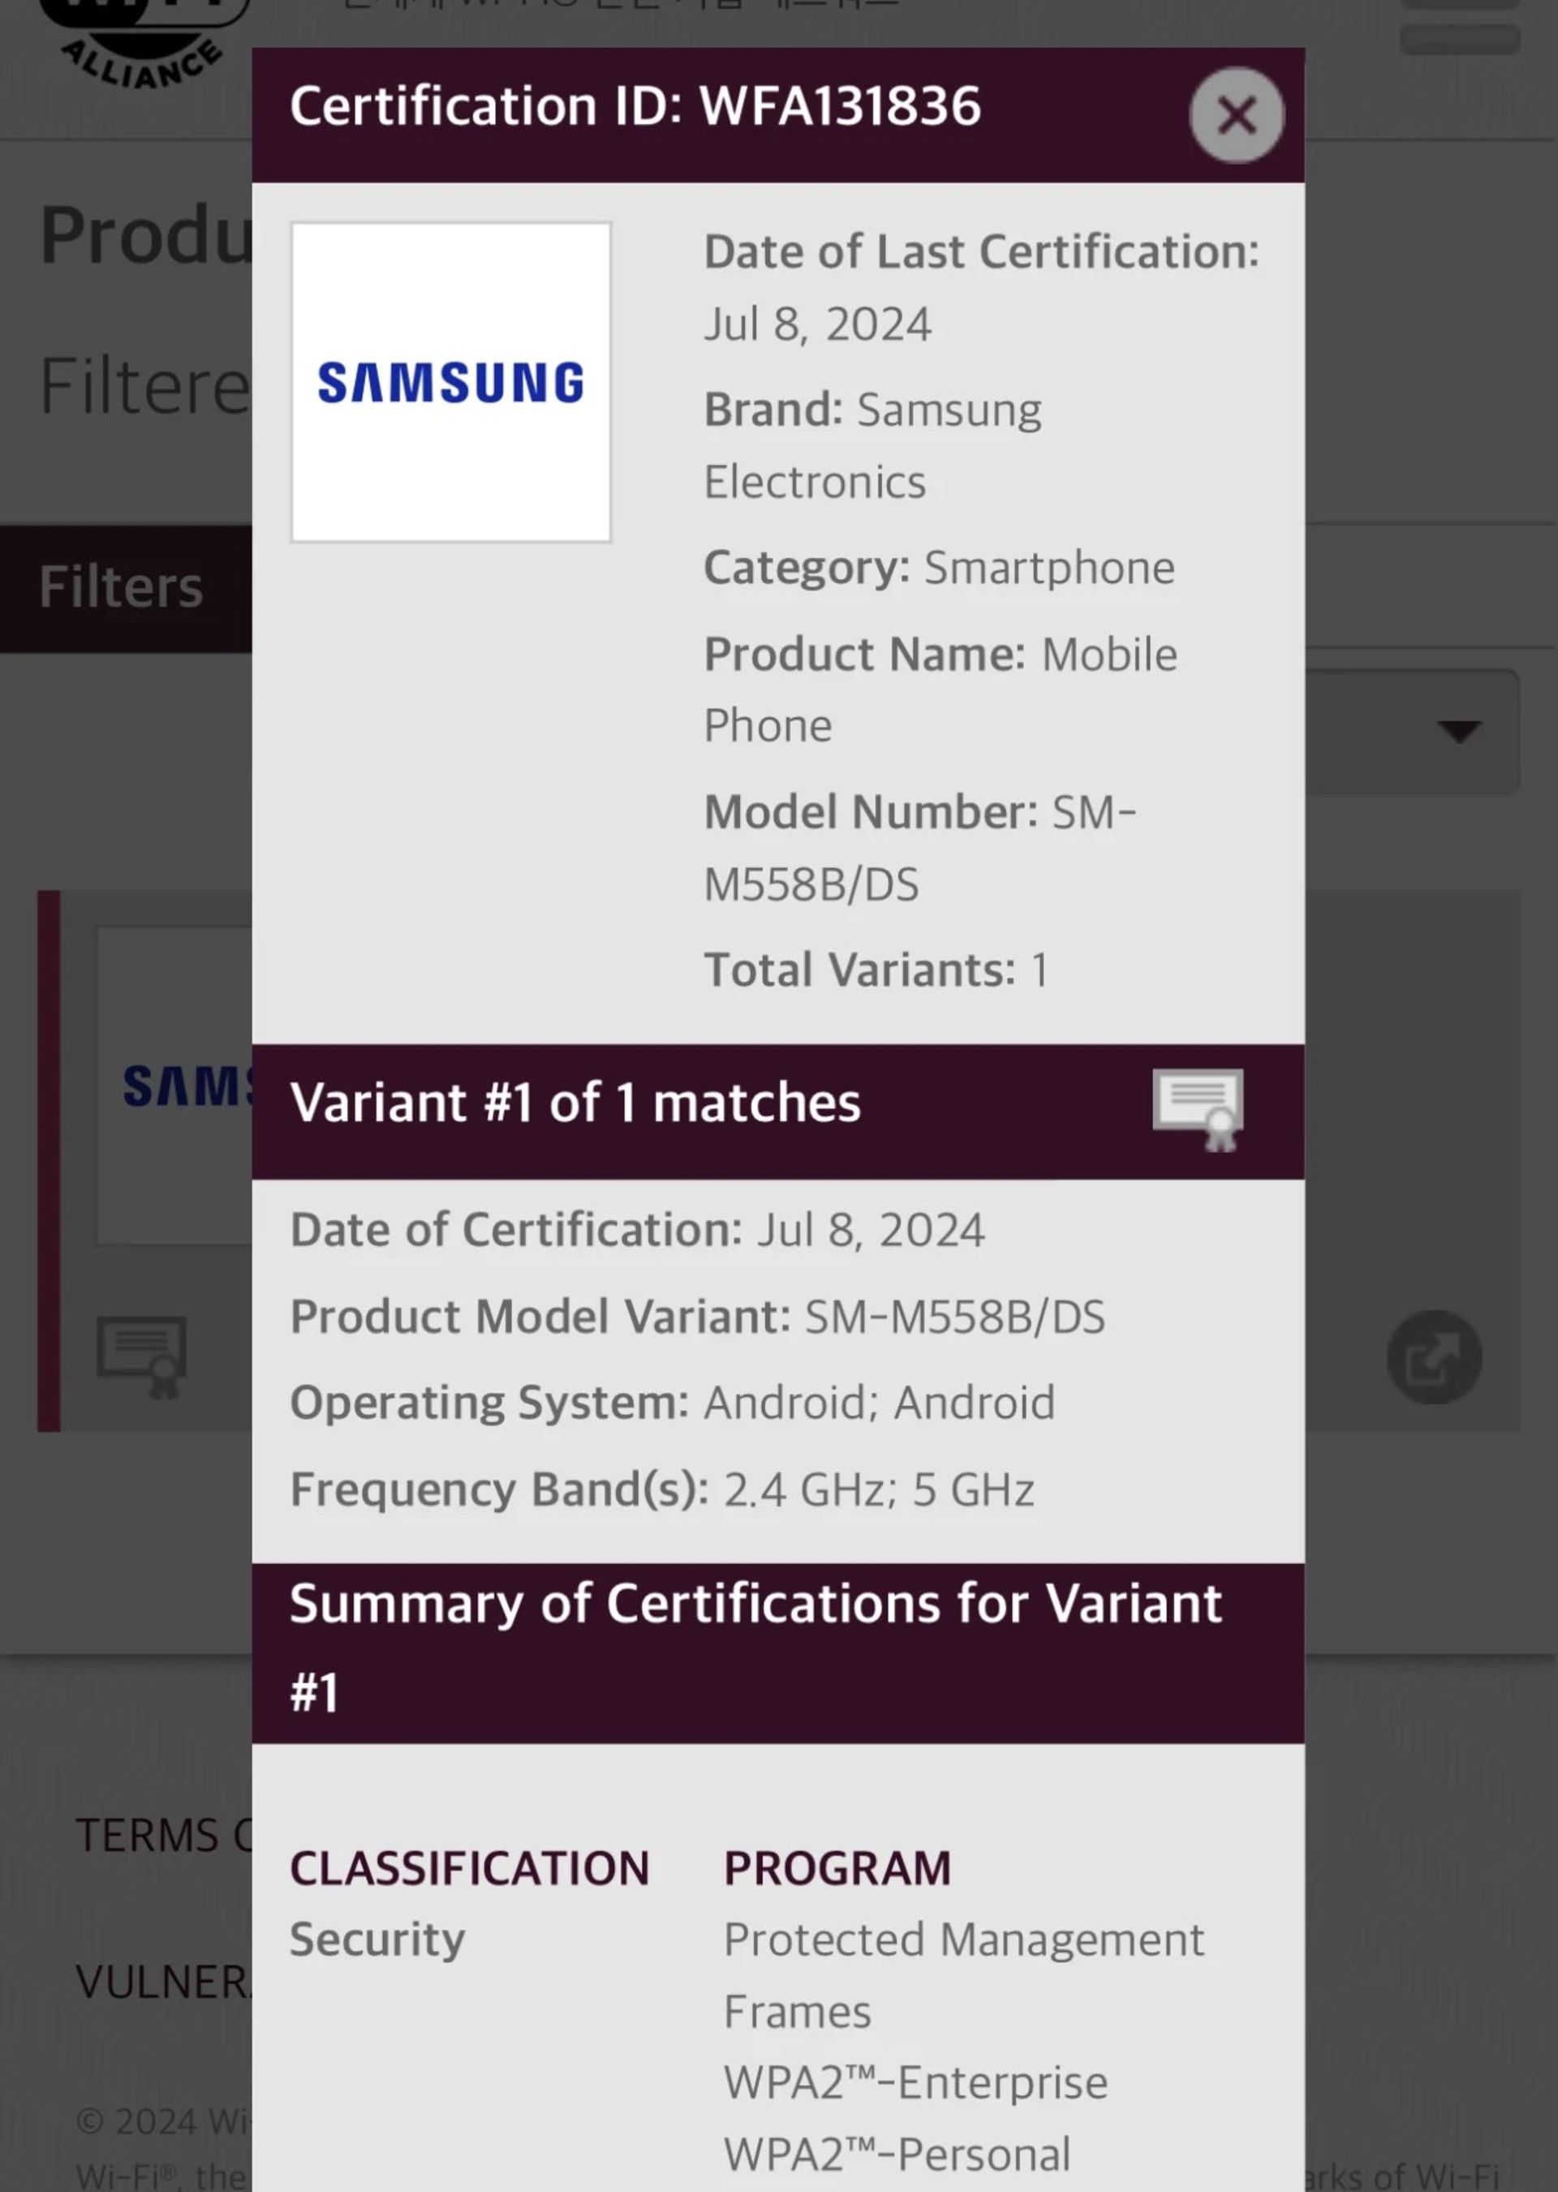Click the certification badge icon in Variant header
1558x2192 pixels.
coord(1197,1107)
